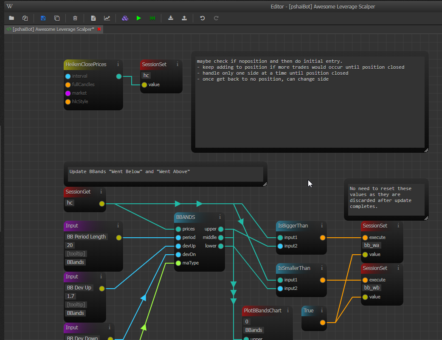Click the hc field in the SessionSet node
Screen dimensions: 442x340
(x=146, y=76)
